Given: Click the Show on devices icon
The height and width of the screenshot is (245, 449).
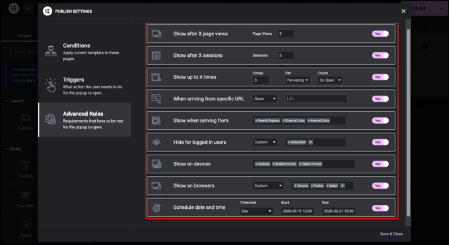Looking at the screenshot, I should (x=156, y=164).
